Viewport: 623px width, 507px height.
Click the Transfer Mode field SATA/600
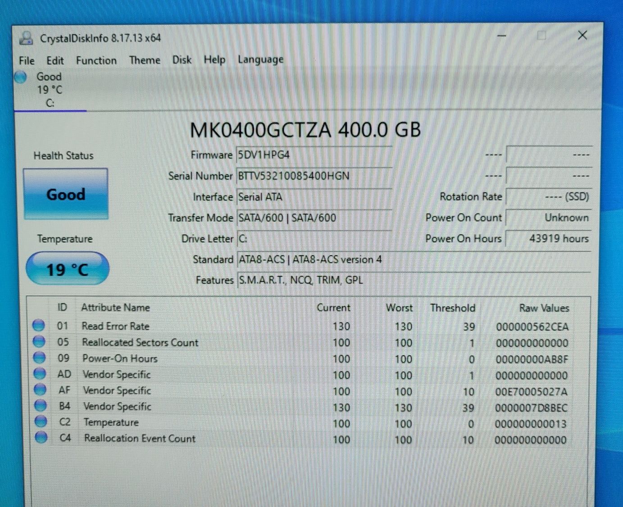point(314,218)
